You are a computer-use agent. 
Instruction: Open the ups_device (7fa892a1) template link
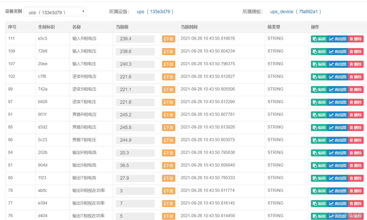(x=296, y=12)
